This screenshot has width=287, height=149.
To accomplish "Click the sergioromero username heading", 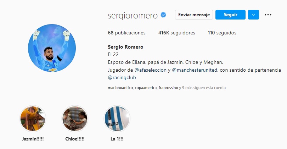I will tap(133, 16).
